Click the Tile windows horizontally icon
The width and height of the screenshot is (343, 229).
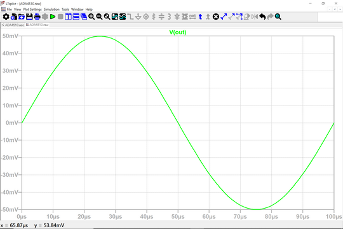(76, 17)
